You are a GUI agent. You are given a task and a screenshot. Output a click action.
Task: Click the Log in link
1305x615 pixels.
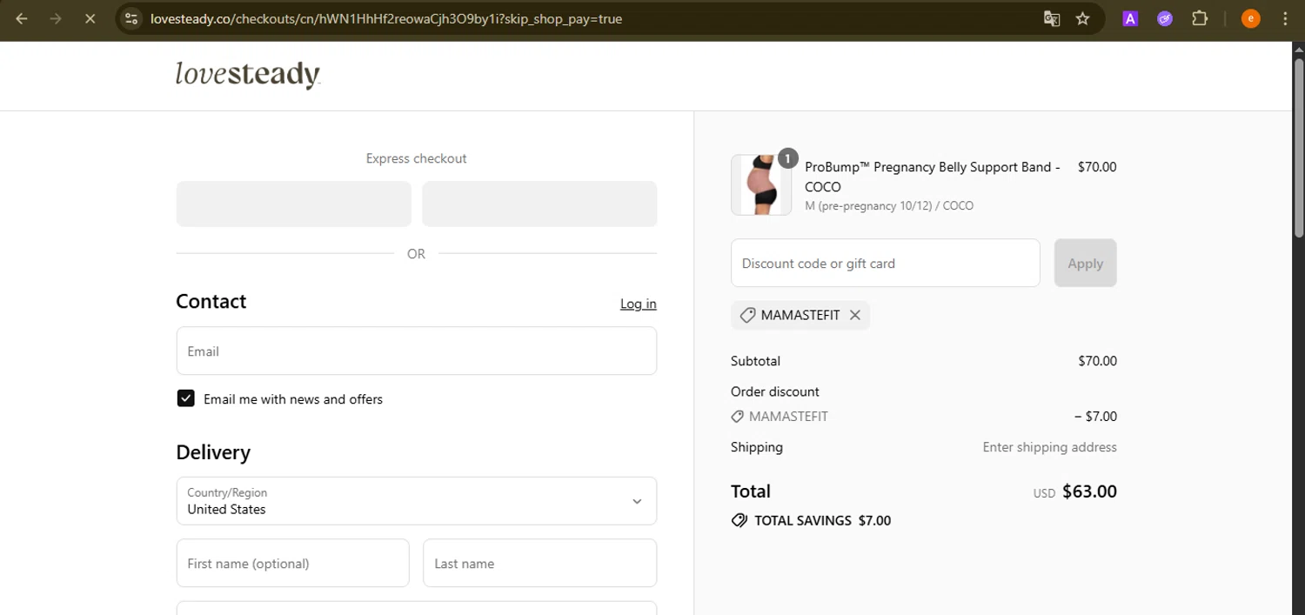pyautogui.click(x=639, y=304)
